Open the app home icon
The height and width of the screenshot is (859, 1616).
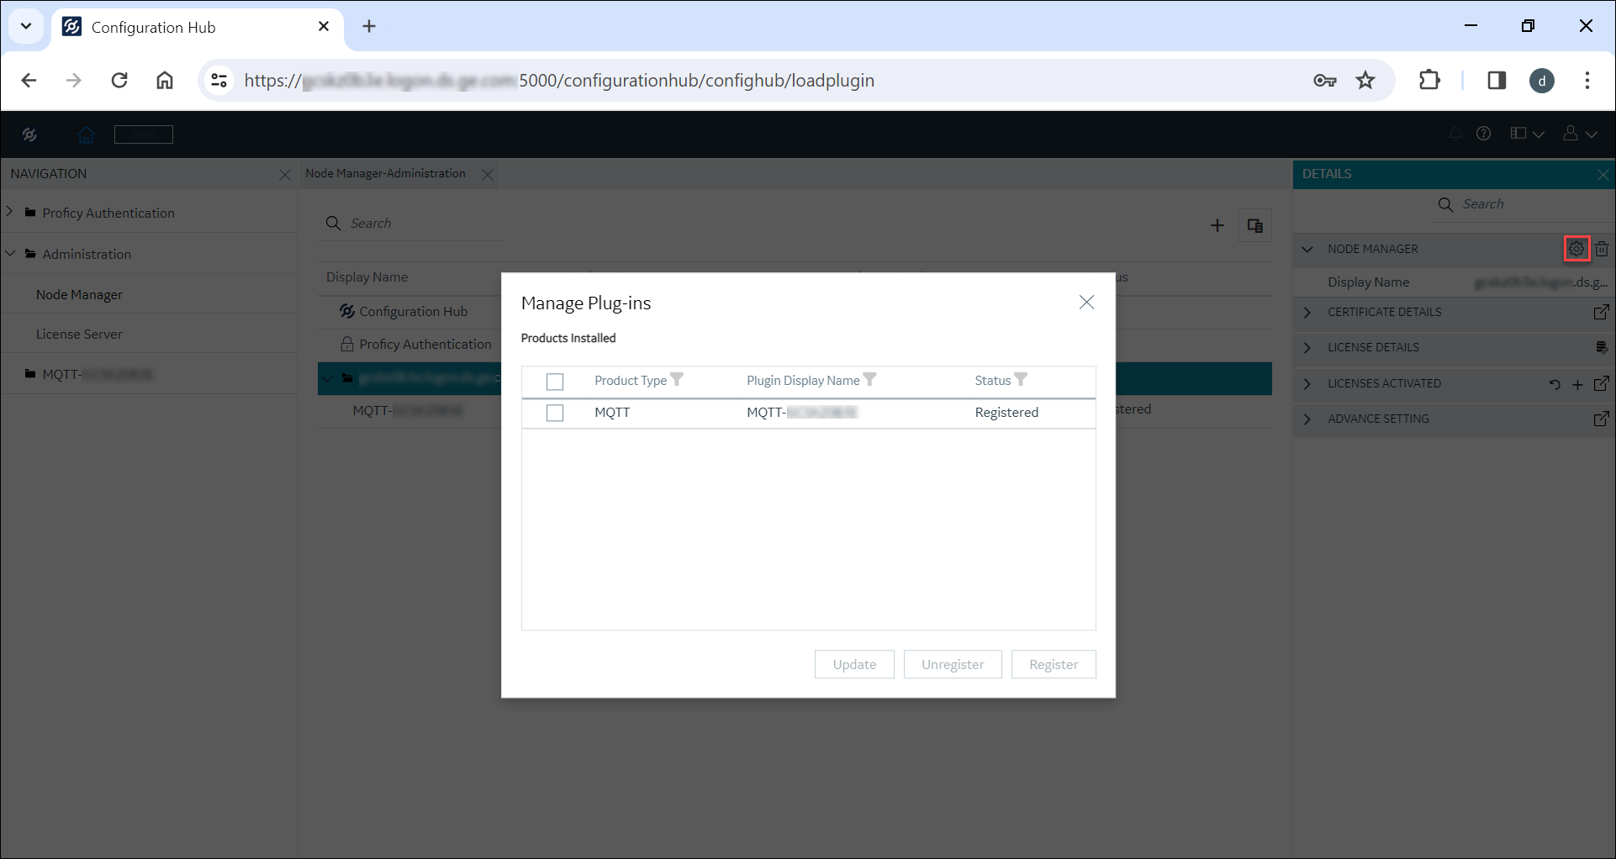tap(86, 134)
